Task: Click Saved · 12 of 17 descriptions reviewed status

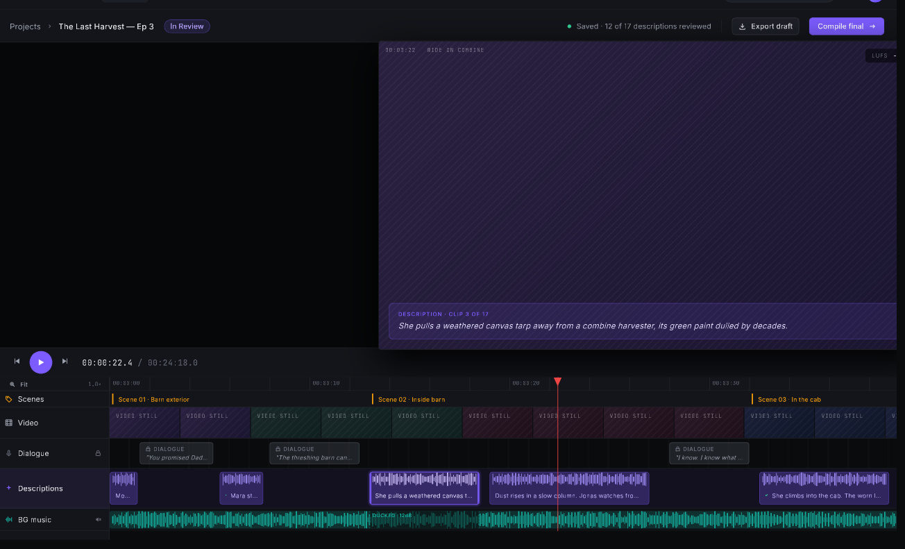Action: point(644,26)
